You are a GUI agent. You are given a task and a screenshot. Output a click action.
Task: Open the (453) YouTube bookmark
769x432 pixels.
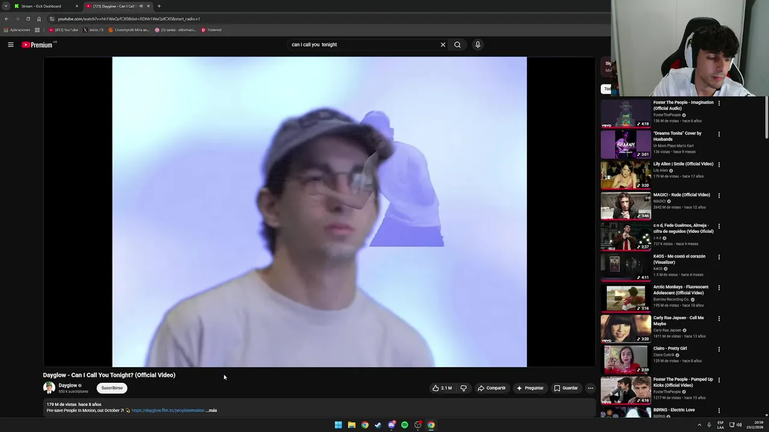(x=64, y=30)
